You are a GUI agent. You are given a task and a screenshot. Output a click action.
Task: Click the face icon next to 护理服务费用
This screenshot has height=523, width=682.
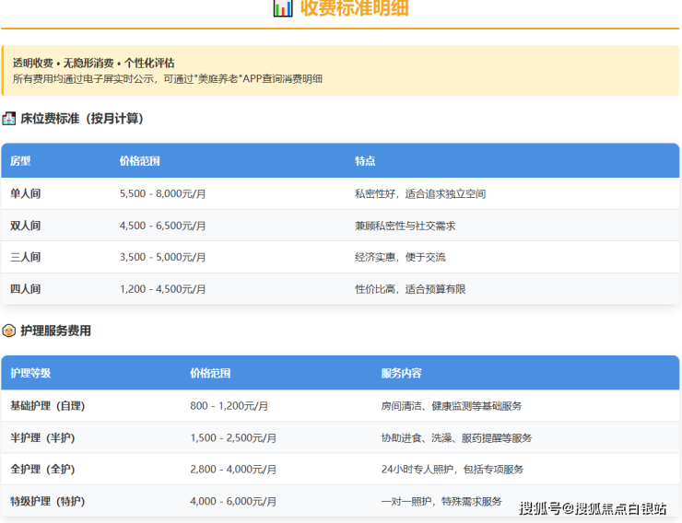point(9,331)
